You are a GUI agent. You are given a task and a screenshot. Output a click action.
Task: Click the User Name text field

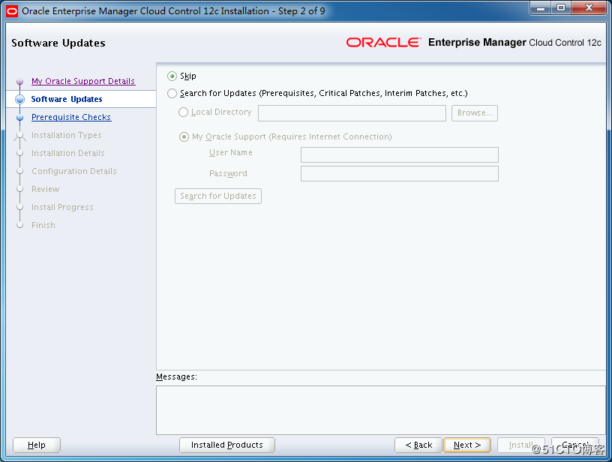point(399,154)
